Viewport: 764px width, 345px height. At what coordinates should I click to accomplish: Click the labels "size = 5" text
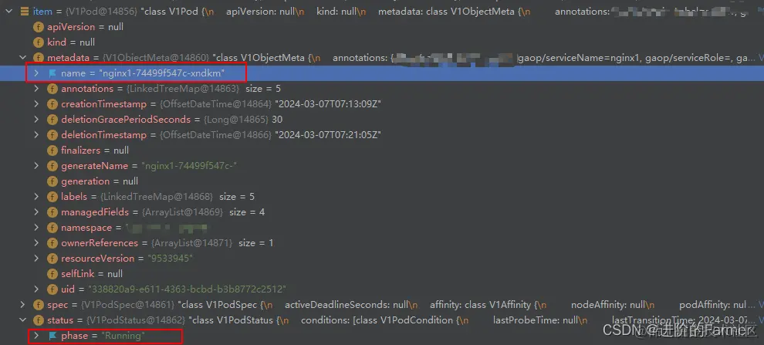237,197
